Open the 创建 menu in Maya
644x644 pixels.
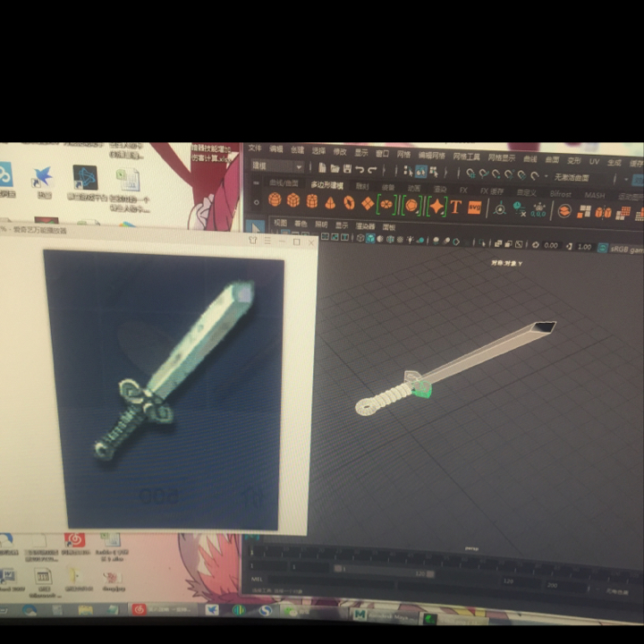[x=297, y=149]
